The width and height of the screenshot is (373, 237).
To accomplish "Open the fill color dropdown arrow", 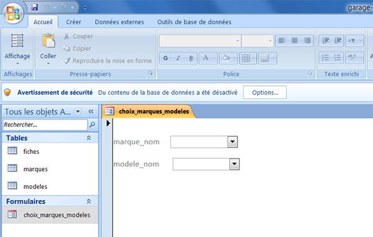I will tap(235, 58).
